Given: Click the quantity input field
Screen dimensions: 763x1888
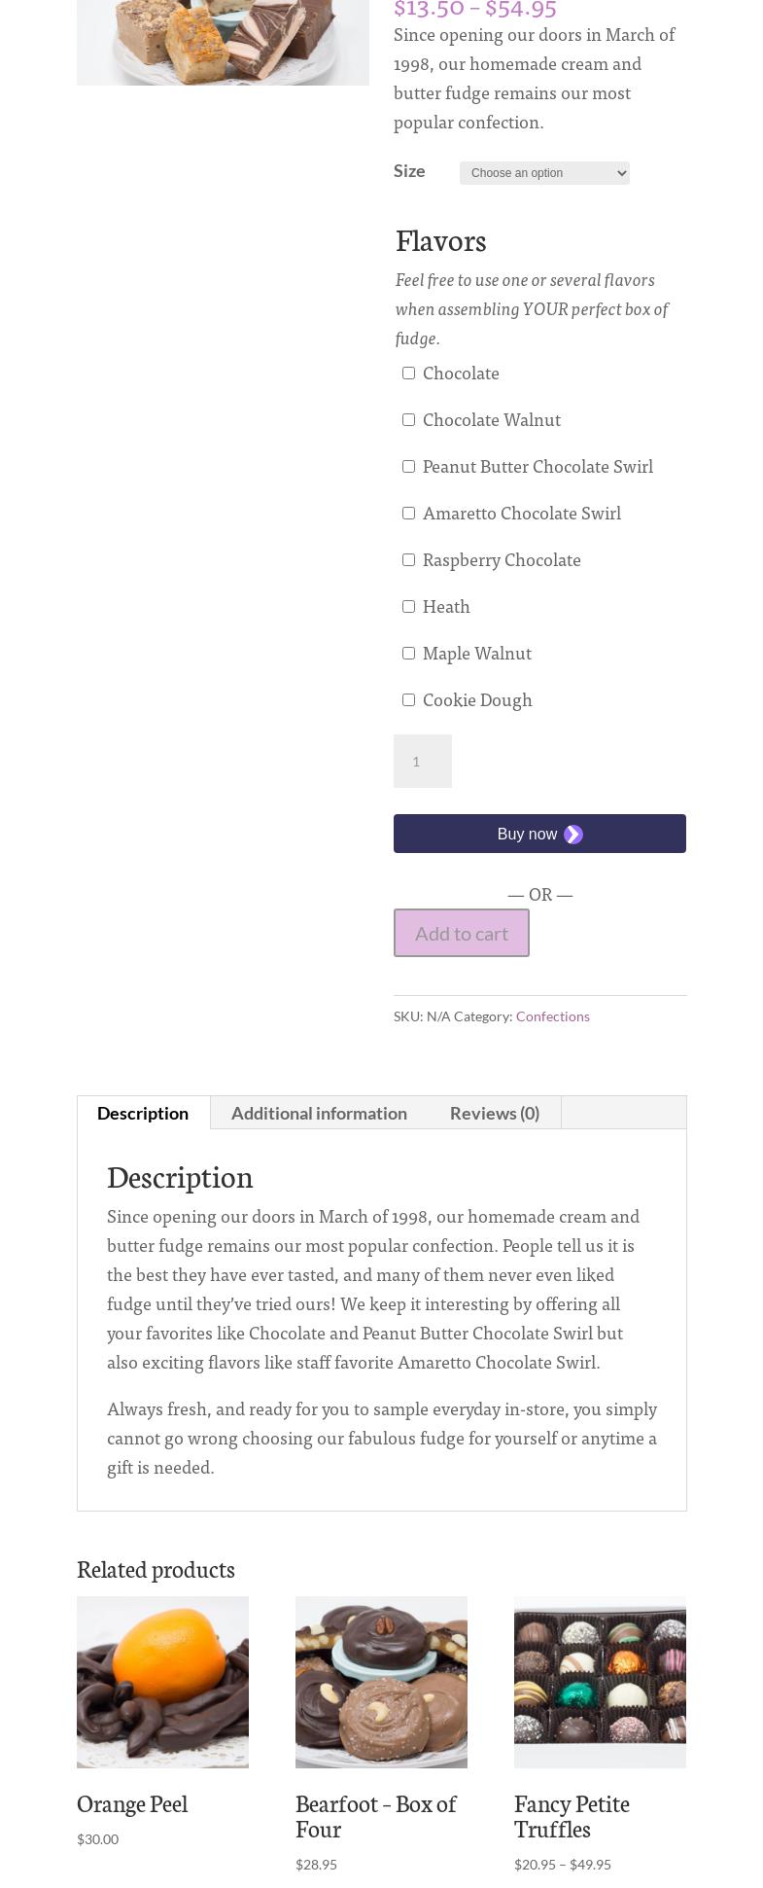Looking at the screenshot, I should [x=422, y=761].
